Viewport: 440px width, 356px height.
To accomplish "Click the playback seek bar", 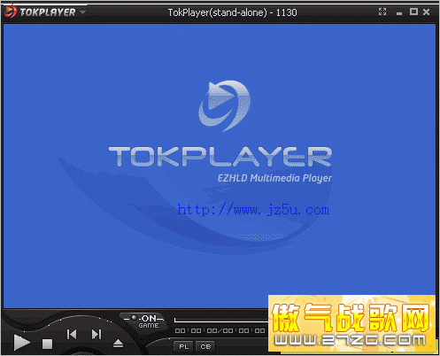I will tap(221, 320).
